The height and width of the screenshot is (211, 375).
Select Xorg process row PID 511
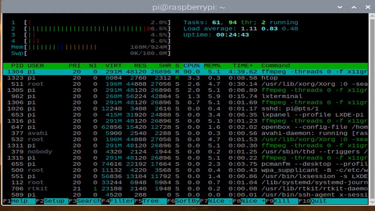click(x=185, y=84)
